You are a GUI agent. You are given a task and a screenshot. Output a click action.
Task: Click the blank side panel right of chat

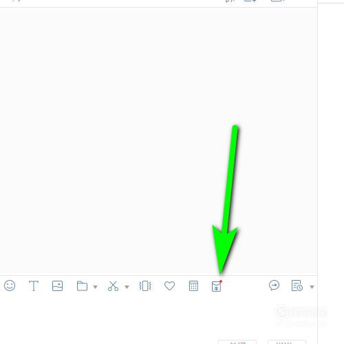point(331,172)
